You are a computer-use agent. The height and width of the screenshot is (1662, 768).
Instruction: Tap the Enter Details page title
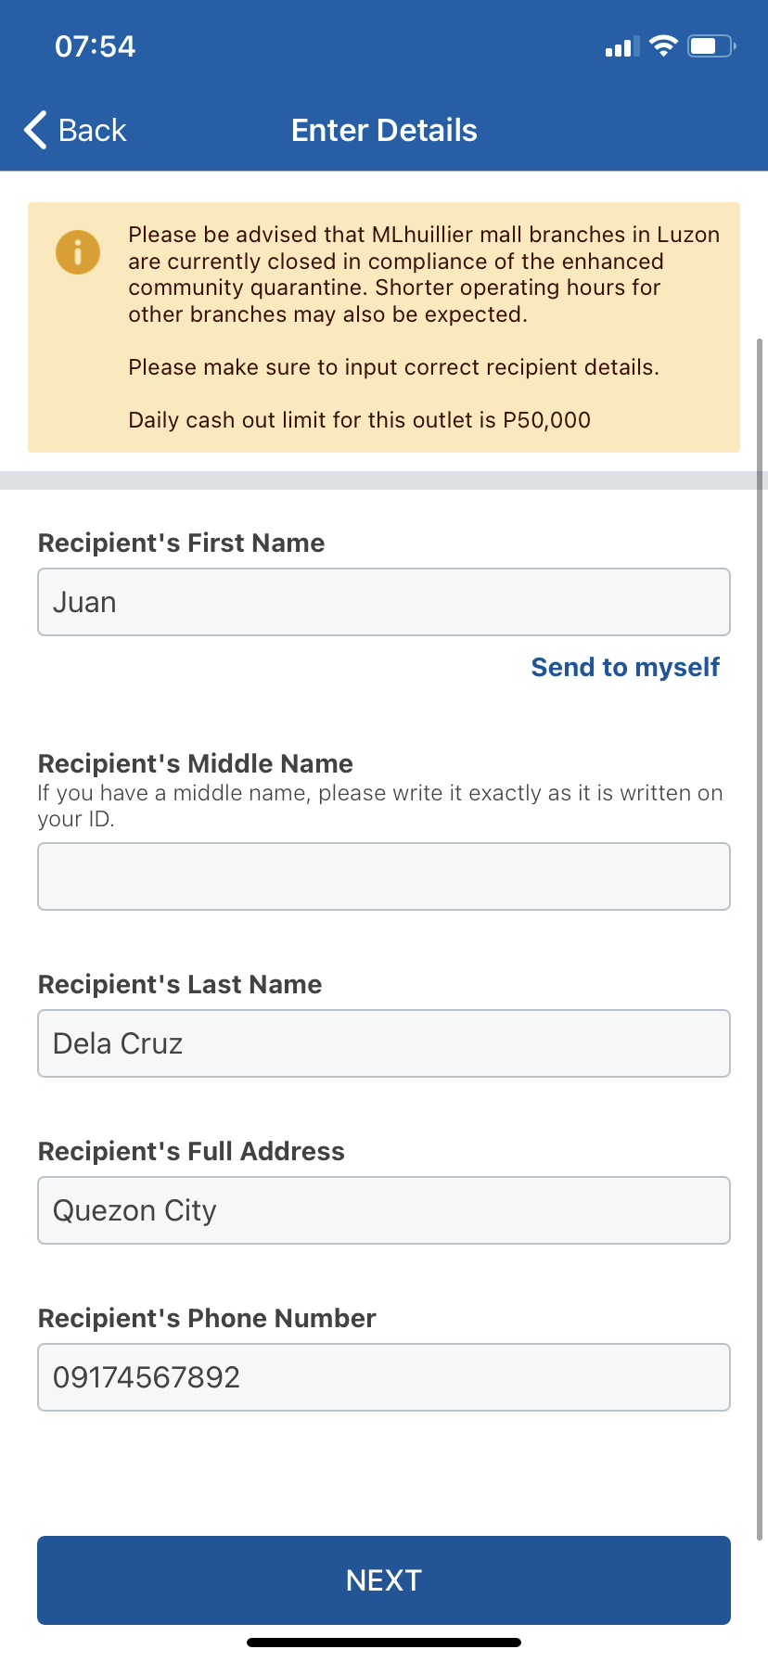[x=384, y=131]
